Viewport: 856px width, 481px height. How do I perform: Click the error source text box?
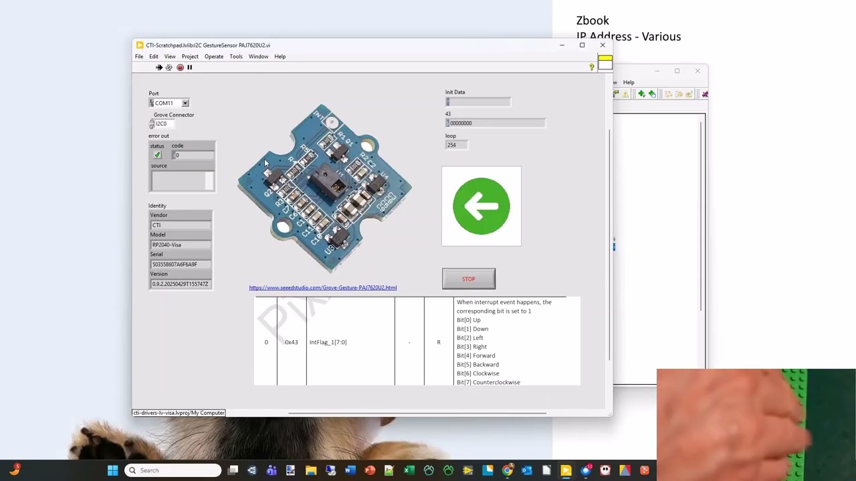[x=178, y=180]
